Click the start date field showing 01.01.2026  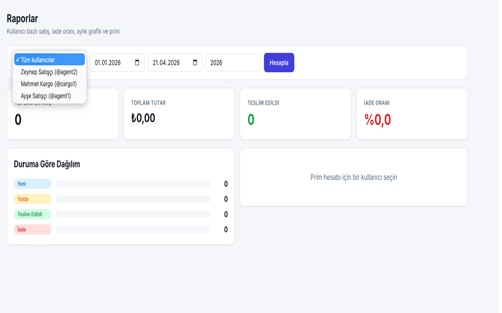(110, 63)
